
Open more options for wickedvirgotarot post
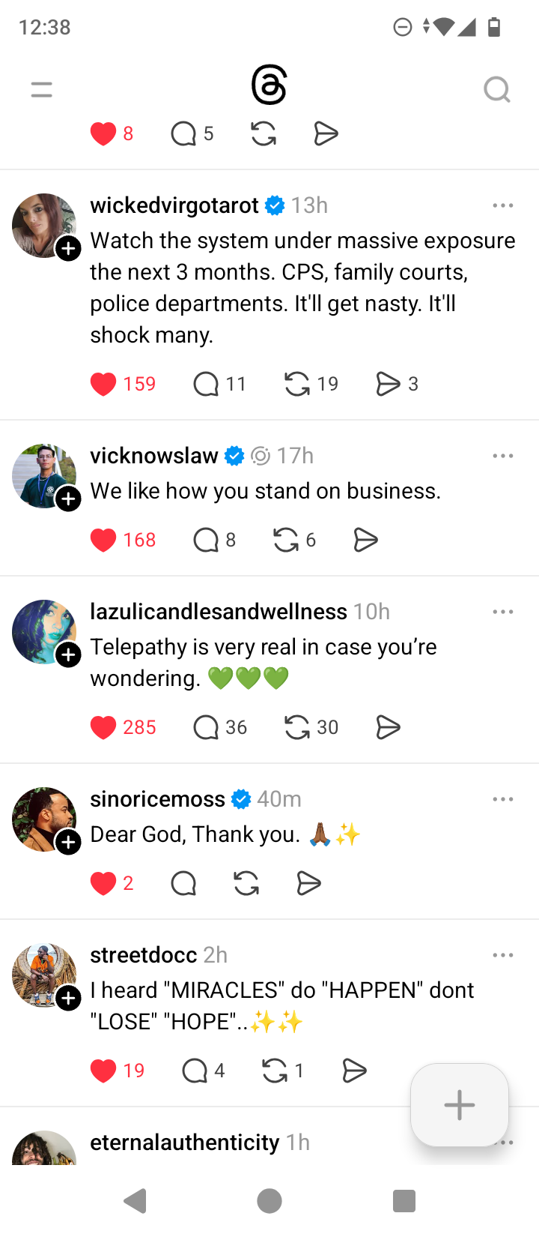click(x=503, y=205)
